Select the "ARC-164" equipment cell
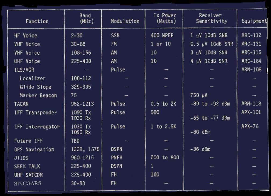The width and height of the screenshot is (271, 196). point(251,61)
